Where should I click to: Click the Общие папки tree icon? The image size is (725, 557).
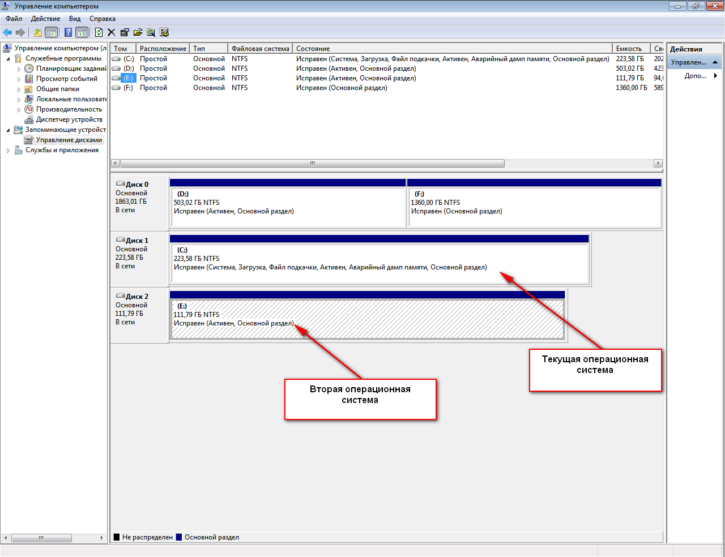coord(29,89)
